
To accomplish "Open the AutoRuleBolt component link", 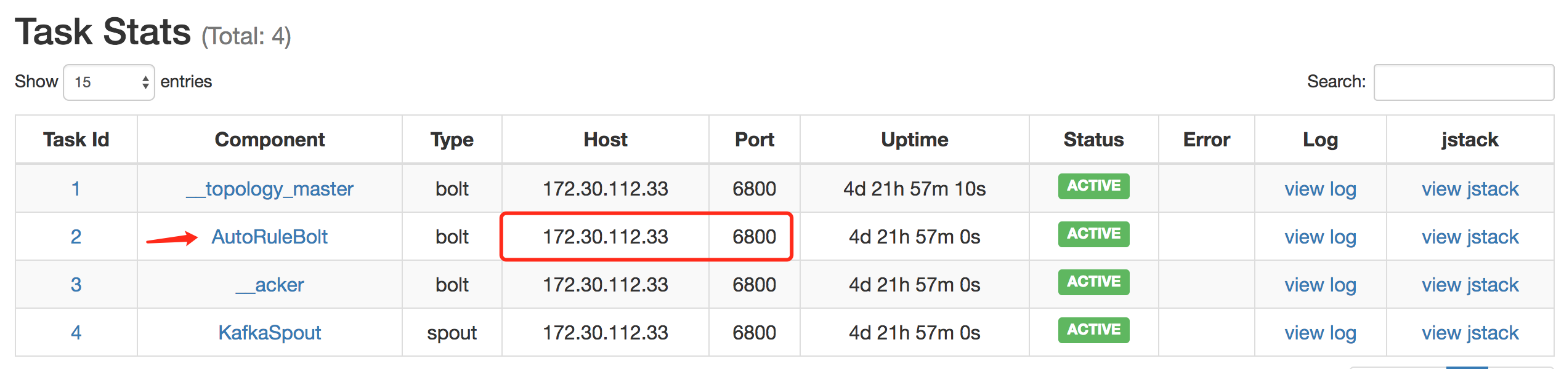I will [269, 237].
